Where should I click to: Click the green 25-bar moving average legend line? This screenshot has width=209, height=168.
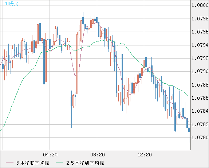(59, 163)
